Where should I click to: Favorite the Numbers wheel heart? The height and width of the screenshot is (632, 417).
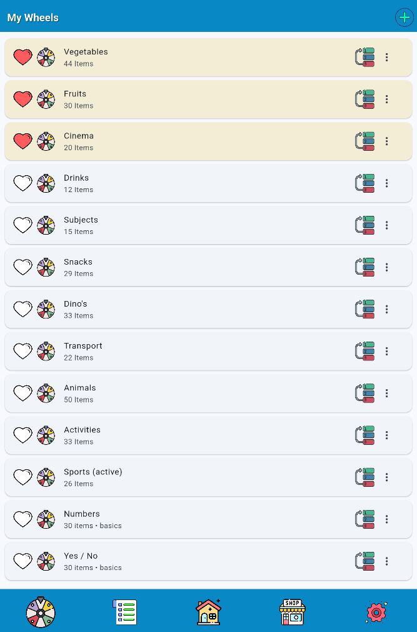(x=23, y=519)
